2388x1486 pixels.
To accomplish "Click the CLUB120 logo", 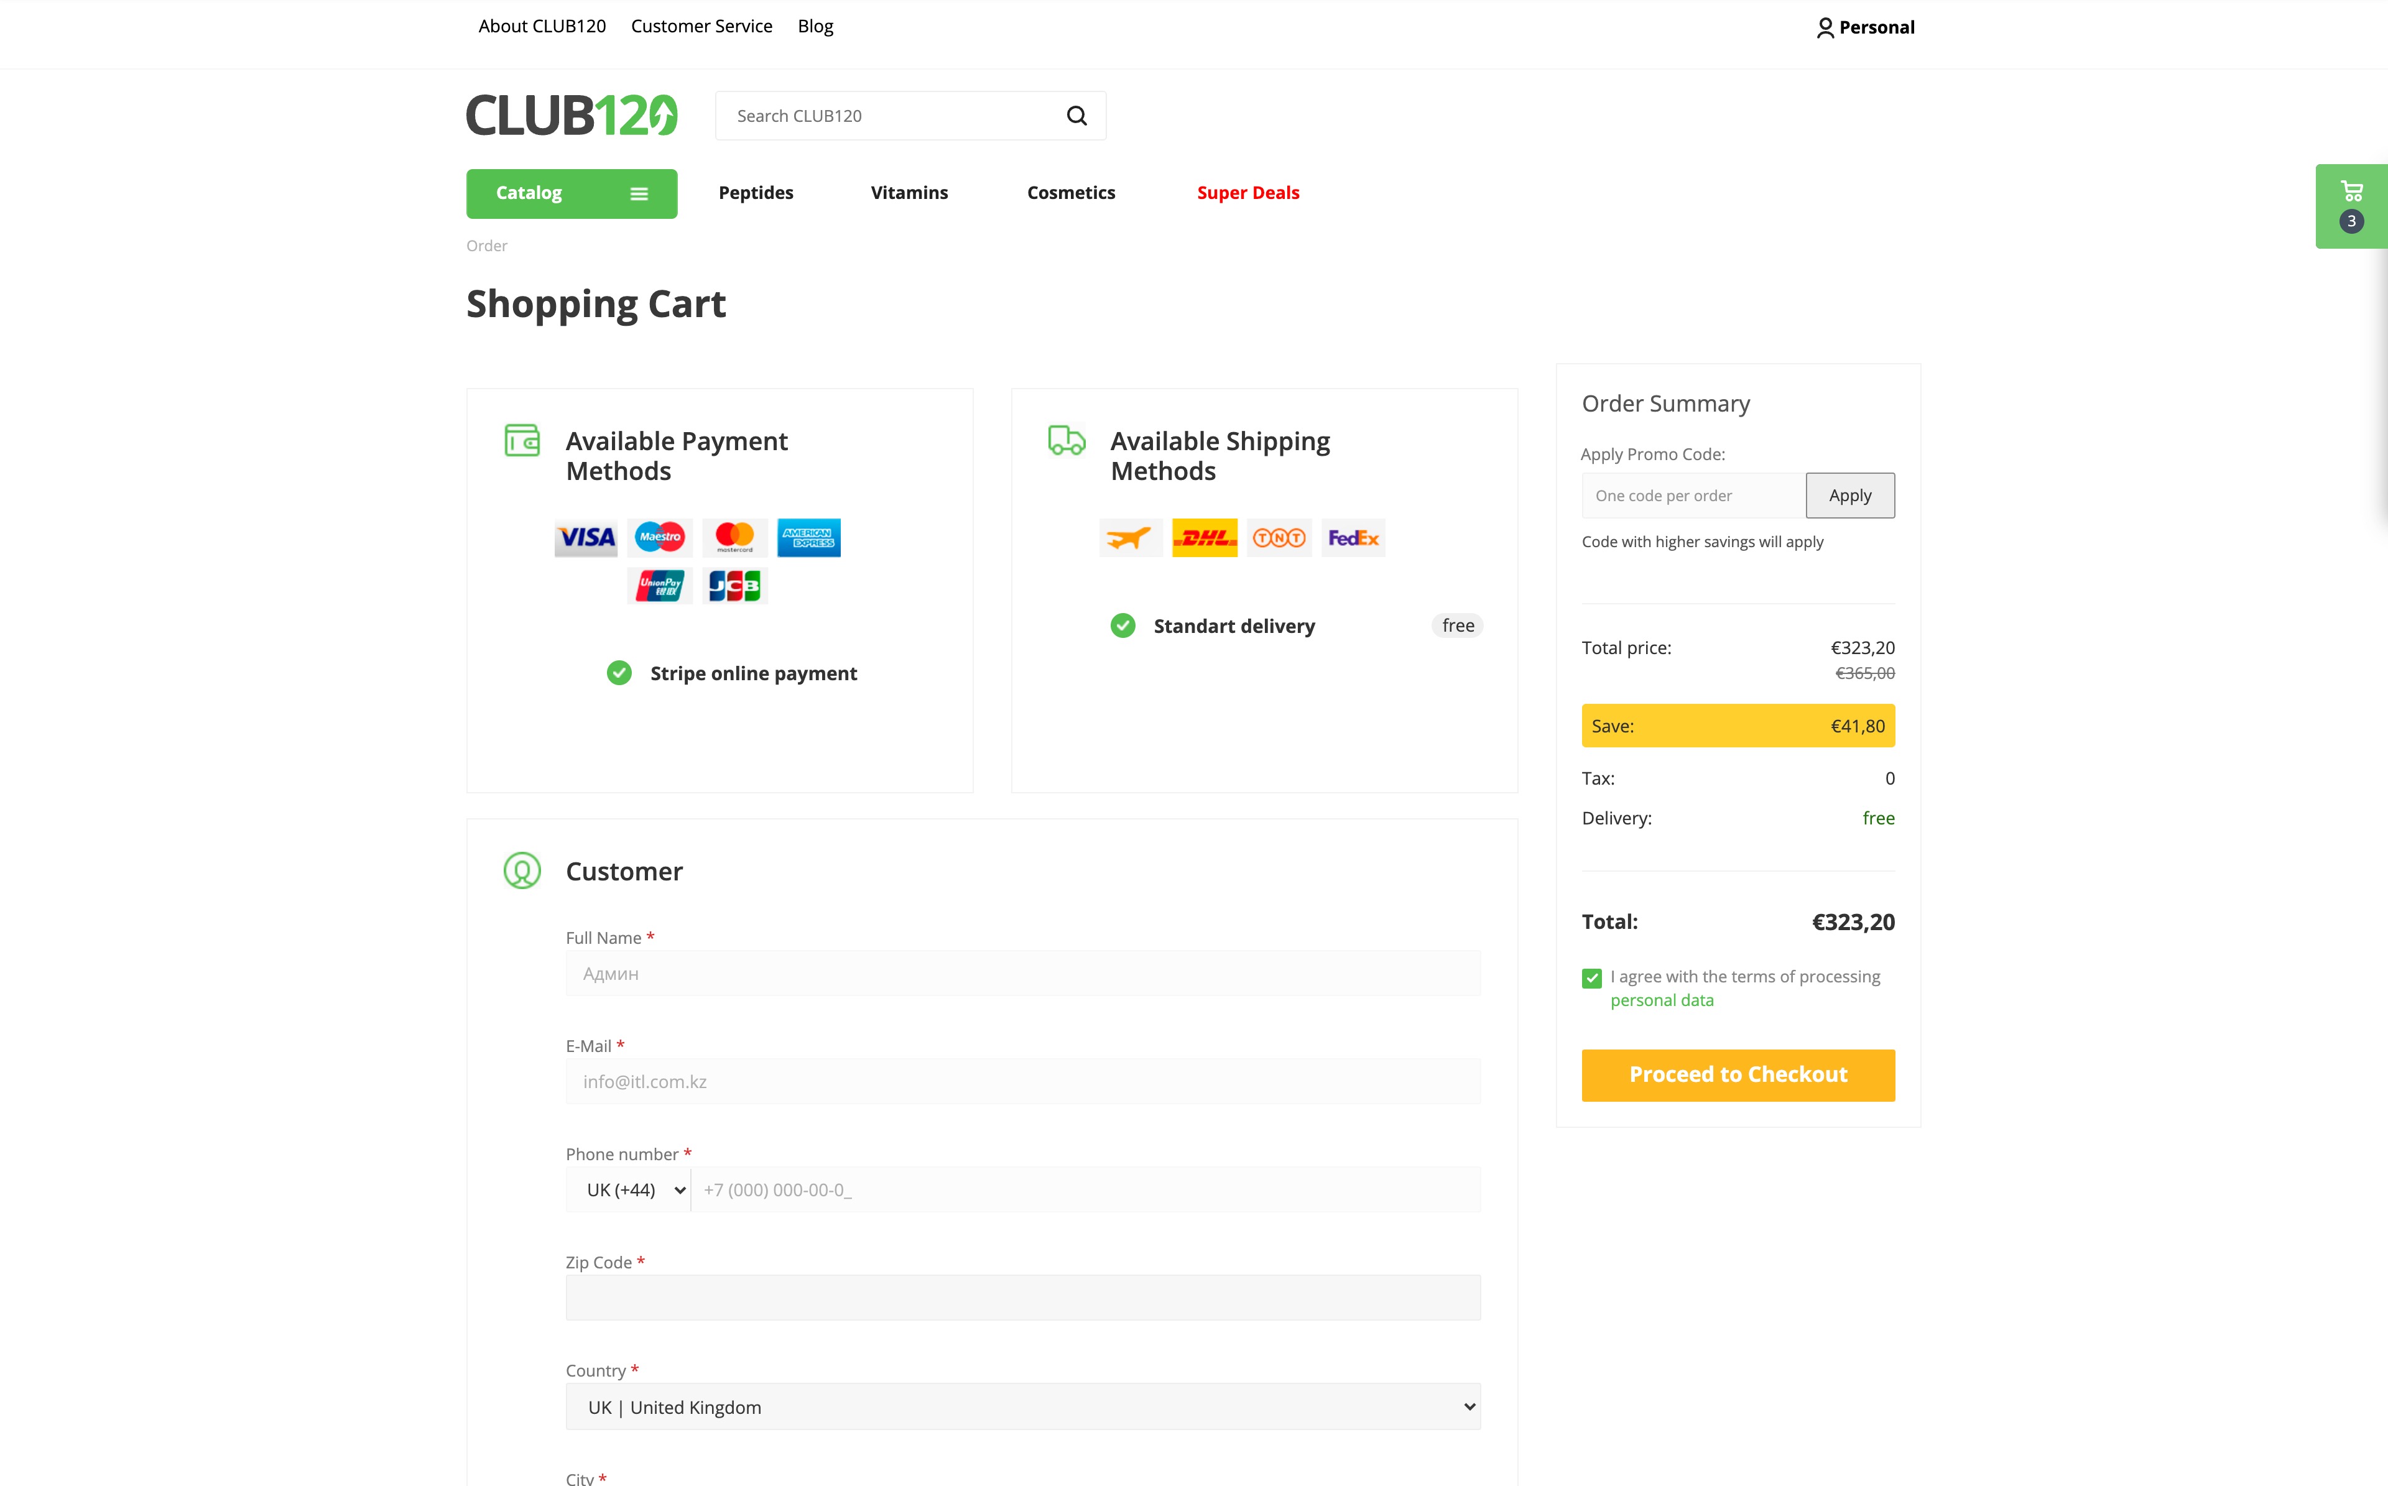I will pos(572,115).
